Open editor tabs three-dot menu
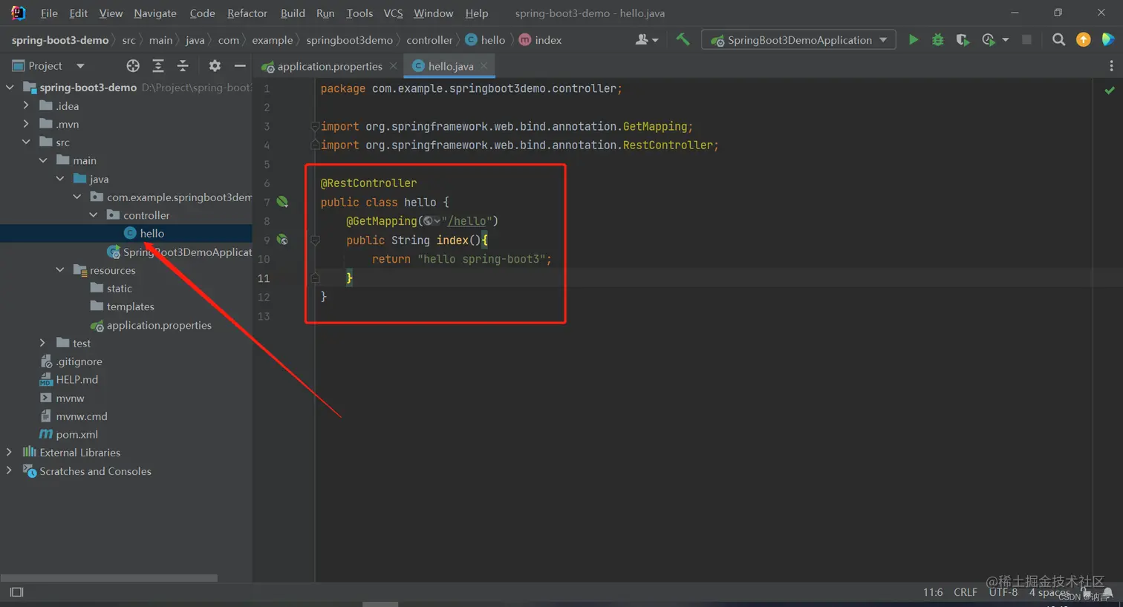 1111,66
